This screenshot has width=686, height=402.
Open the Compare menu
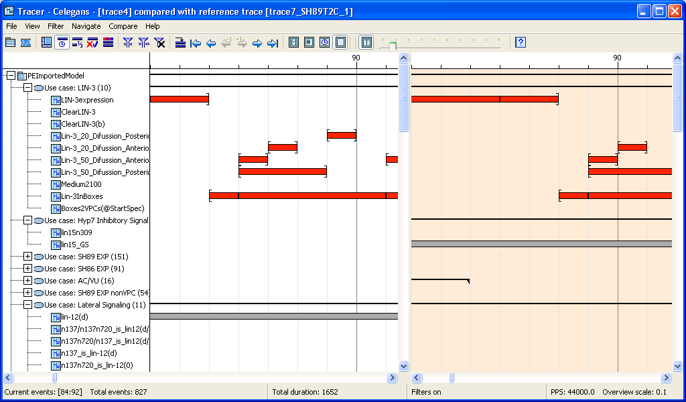(123, 26)
